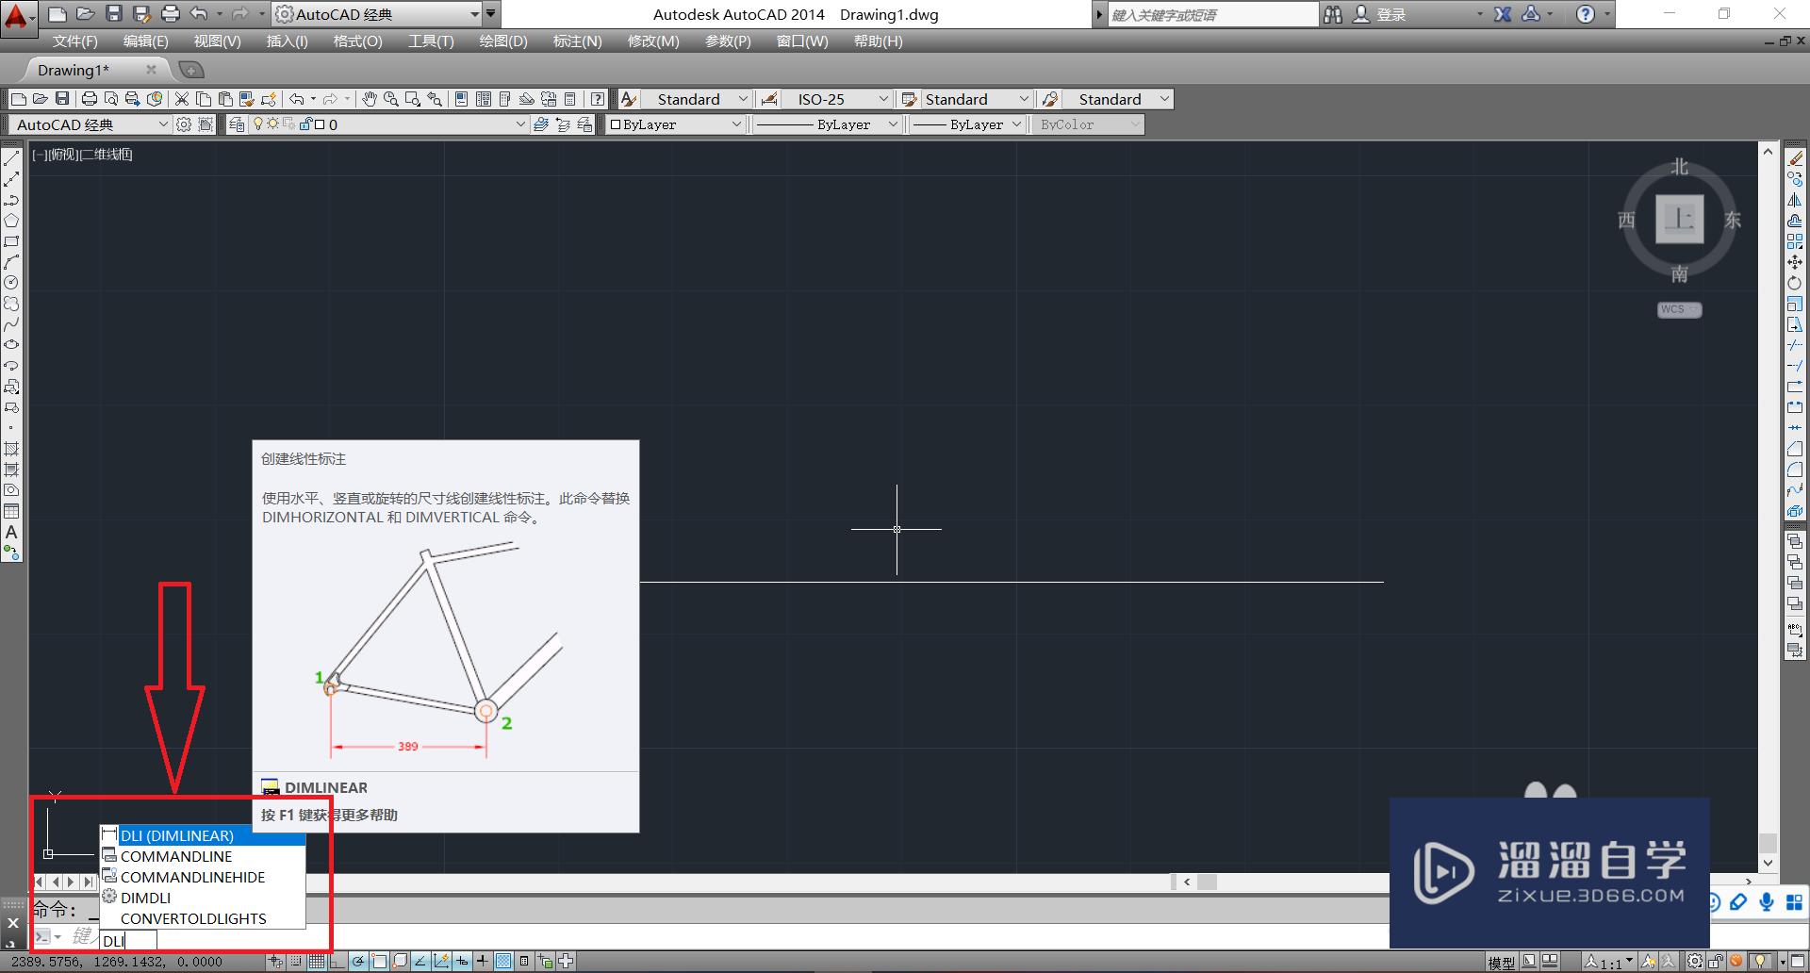The width and height of the screenshot is (1810, 973).
Task: Click Workspace Settings gear icon
Action: pos(184,124)
